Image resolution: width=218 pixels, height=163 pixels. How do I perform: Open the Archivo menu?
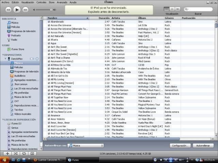[x=5, y=2]
